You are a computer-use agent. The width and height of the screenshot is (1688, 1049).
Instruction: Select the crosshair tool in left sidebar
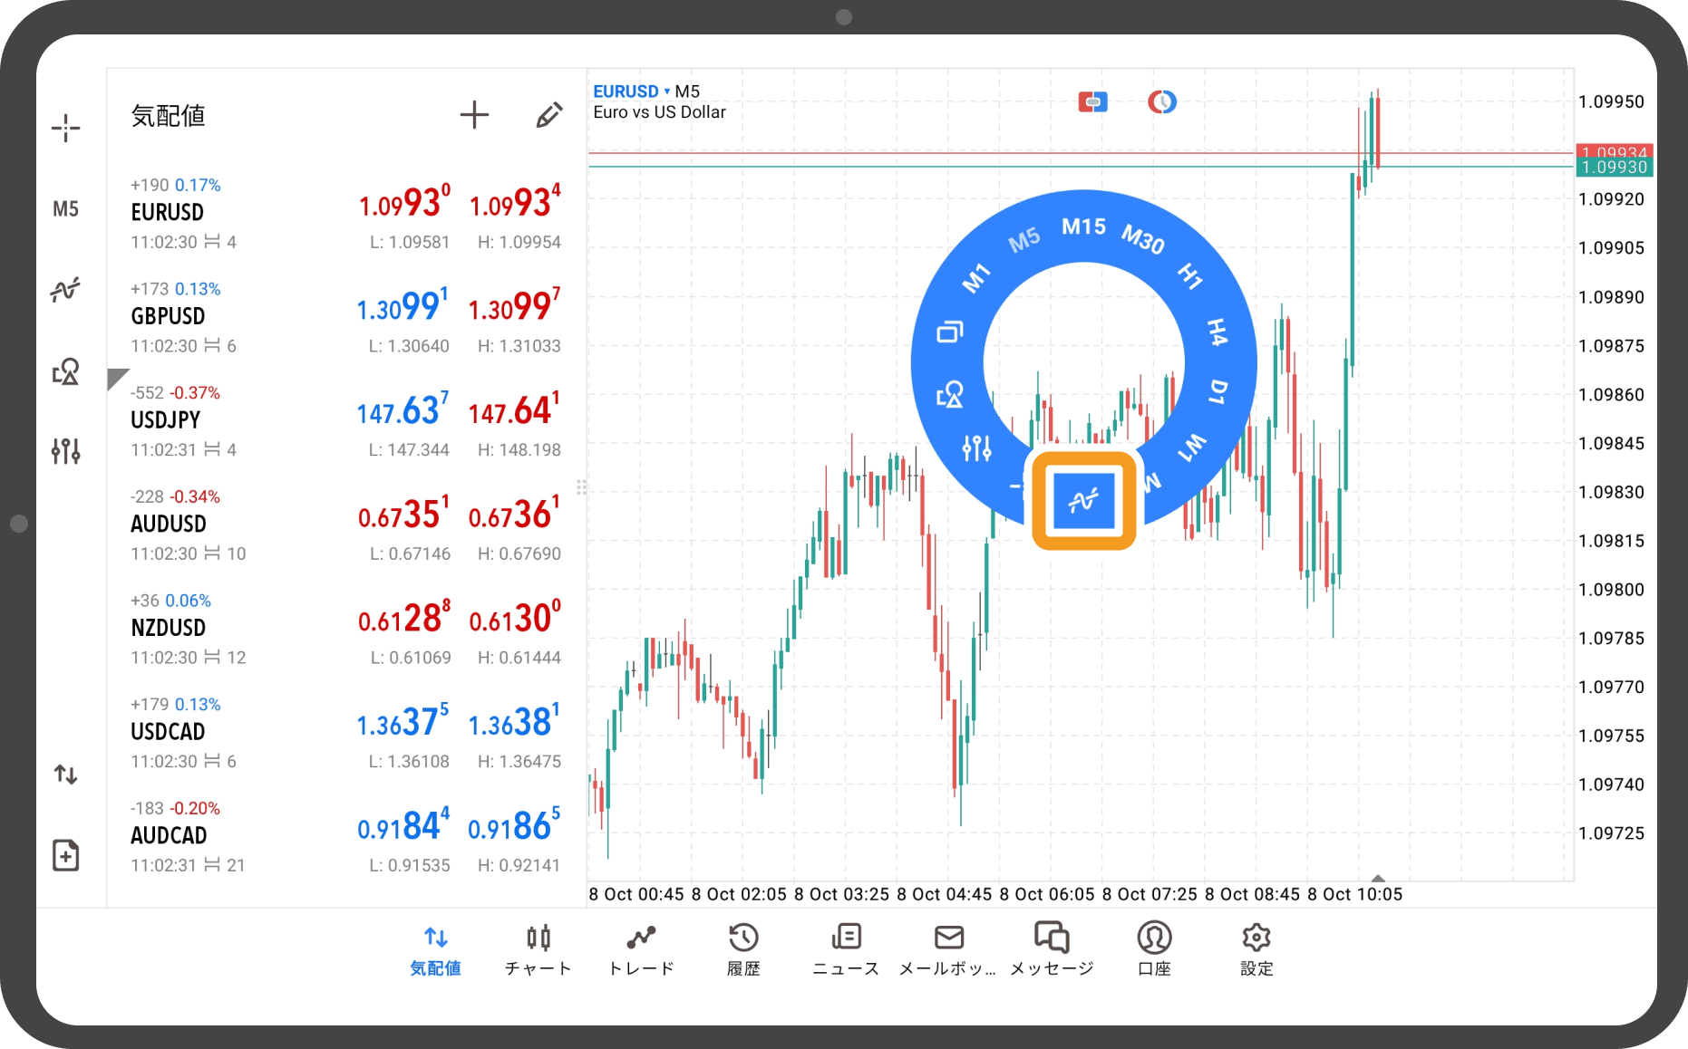tap(65, 128)
